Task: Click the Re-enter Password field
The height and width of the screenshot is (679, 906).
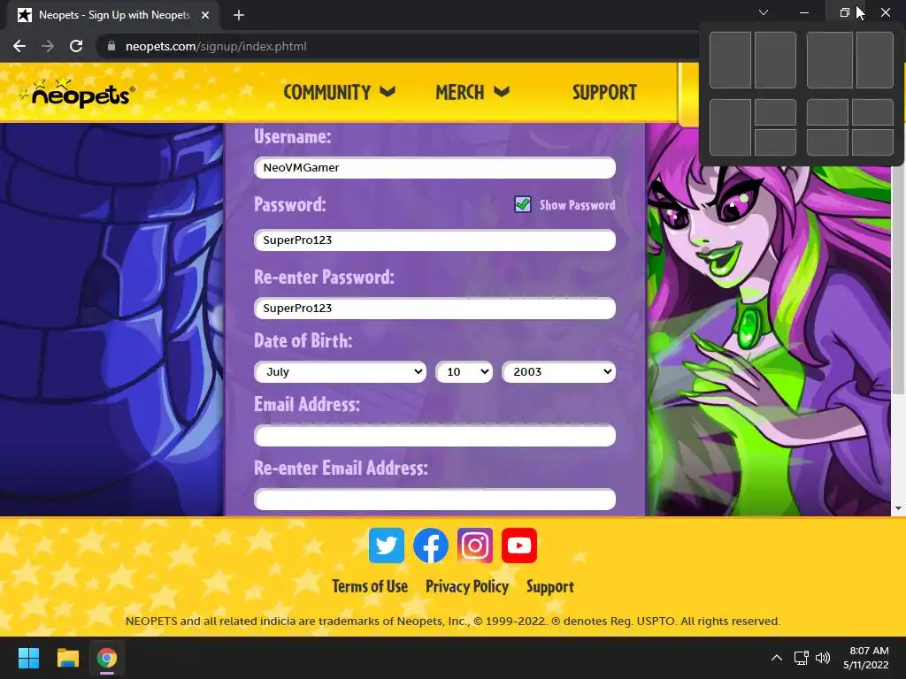Action: pyautogui.click(x=435, y=309)
